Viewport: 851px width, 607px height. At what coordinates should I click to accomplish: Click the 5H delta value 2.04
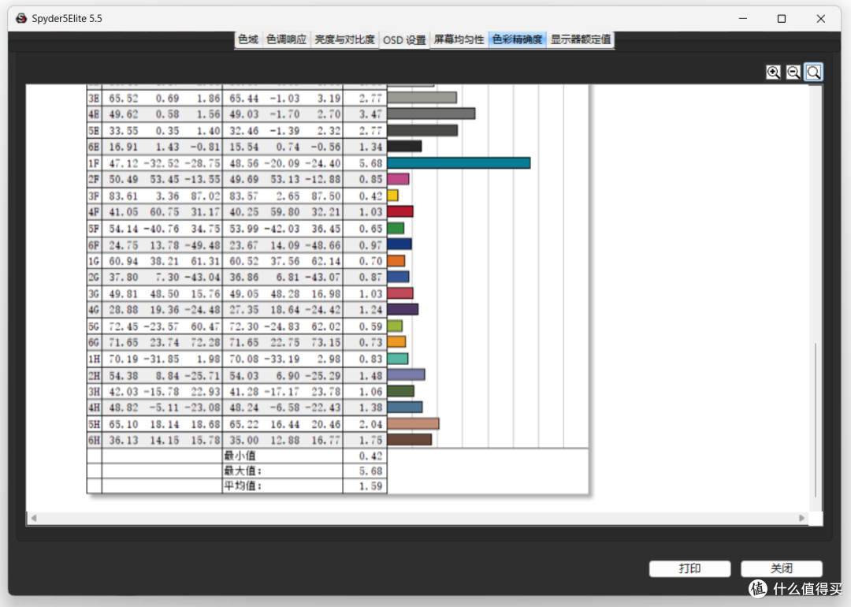[370, 424]
